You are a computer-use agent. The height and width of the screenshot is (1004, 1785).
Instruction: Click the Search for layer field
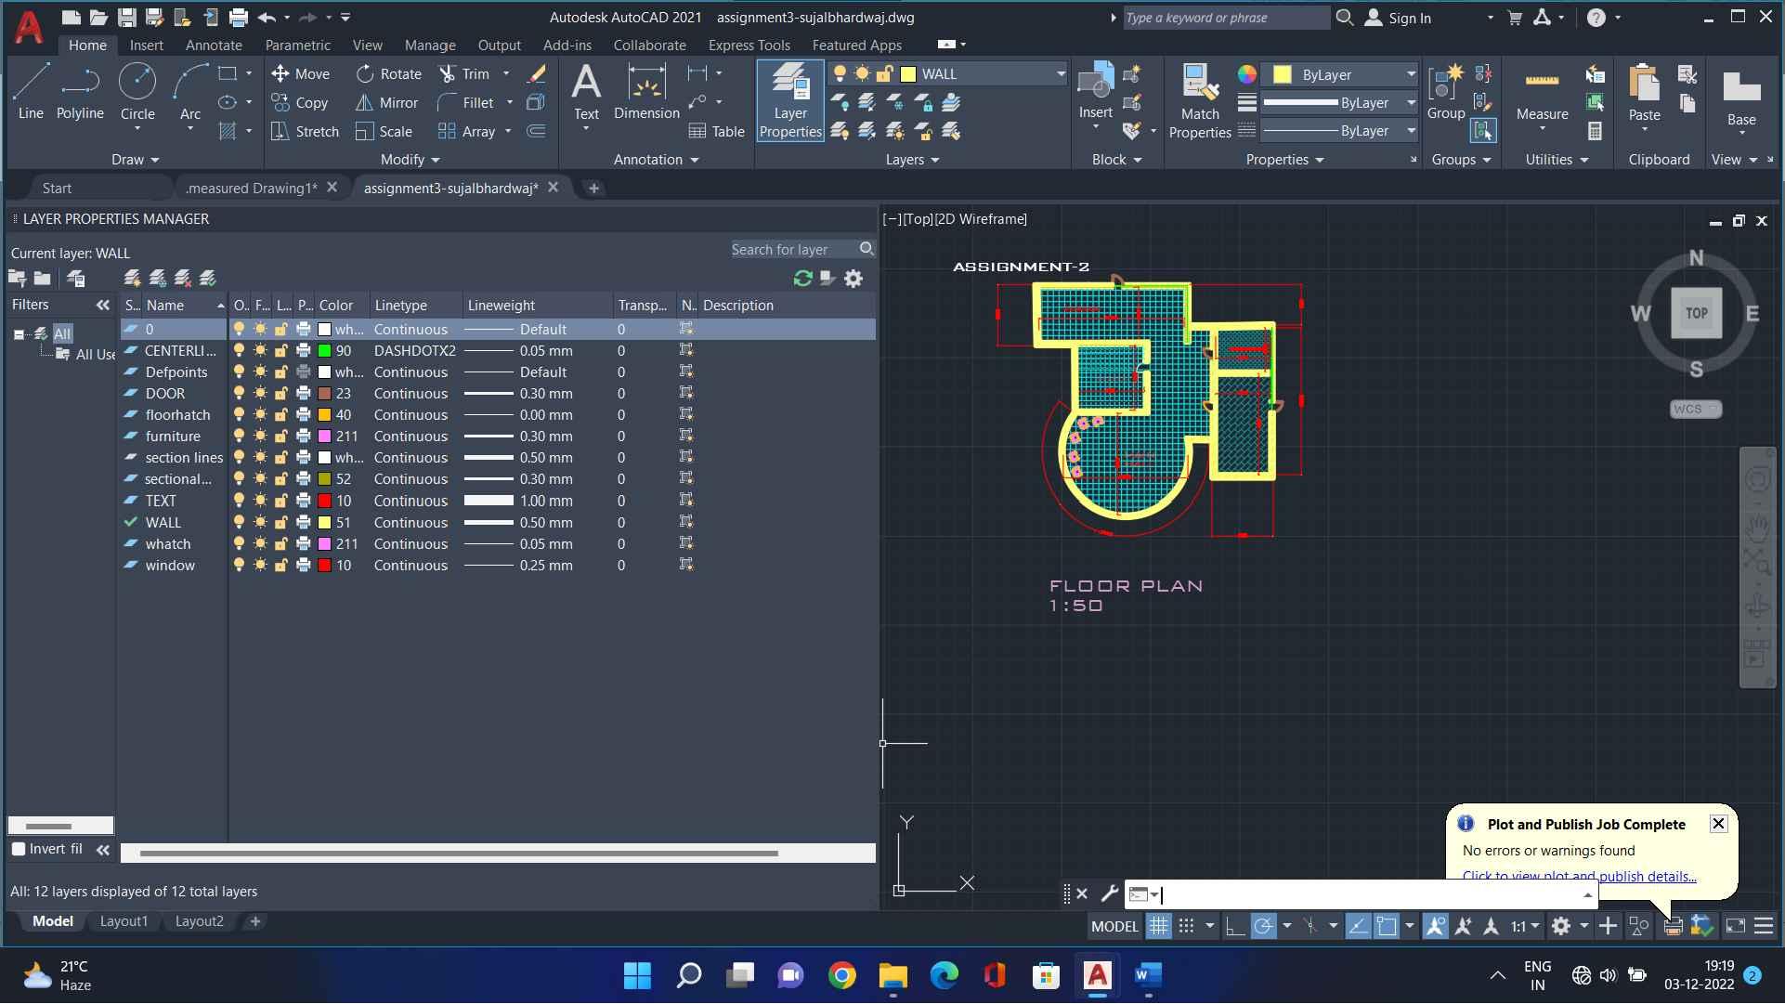[x=792, y=249]
